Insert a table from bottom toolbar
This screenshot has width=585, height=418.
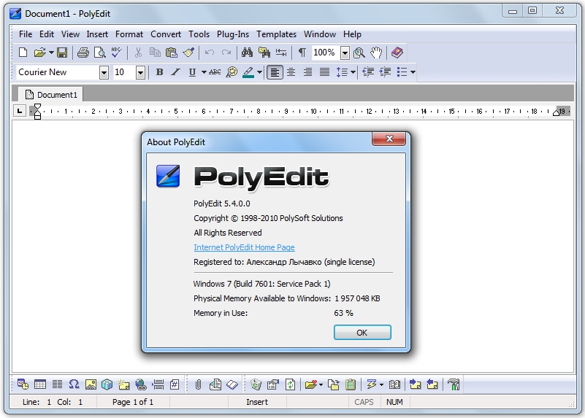(40, 384)
